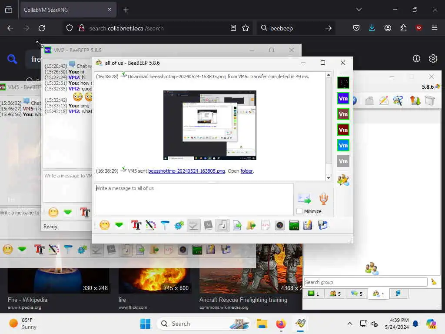Click the received screenshot thumbnail in chat
Image resolution: width=445 pixels, height=334 pixels.
tap(210, 125)
